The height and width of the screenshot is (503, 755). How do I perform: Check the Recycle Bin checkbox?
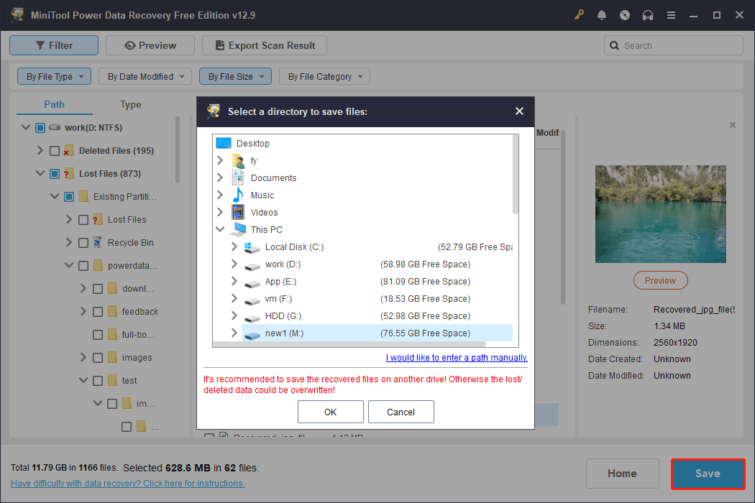tap(83, 243)
